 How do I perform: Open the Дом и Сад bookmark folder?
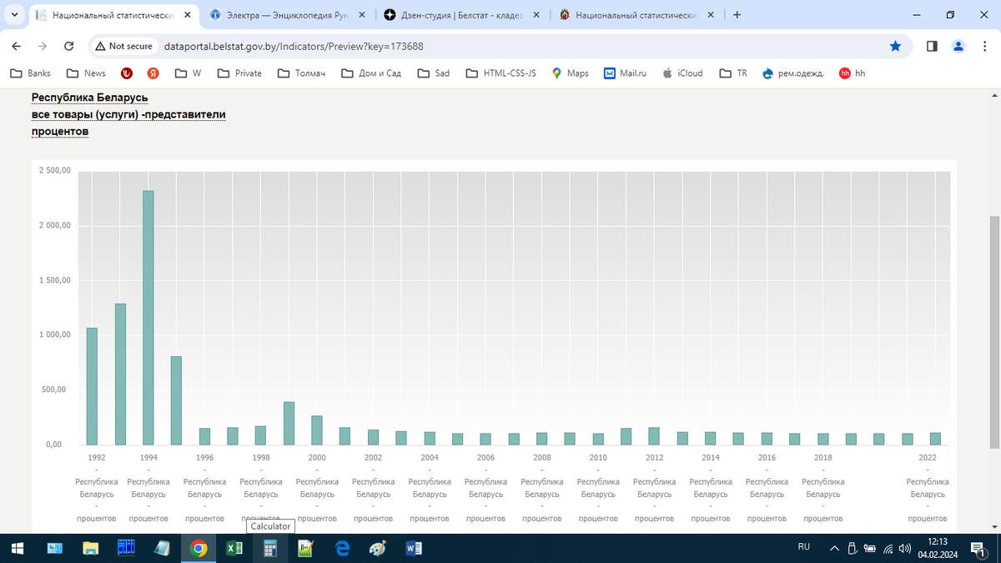[371, 73]
